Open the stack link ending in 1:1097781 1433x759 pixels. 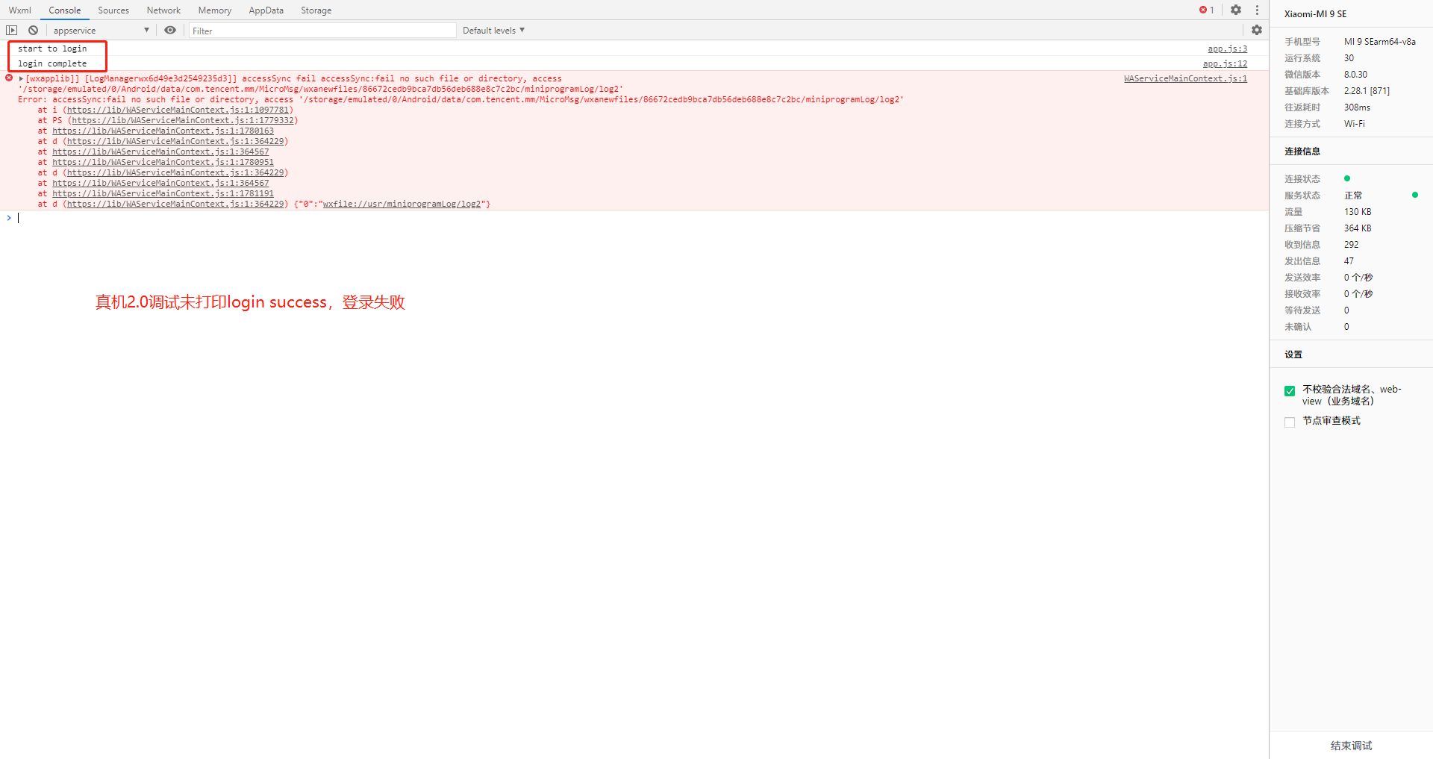(178, 110)
